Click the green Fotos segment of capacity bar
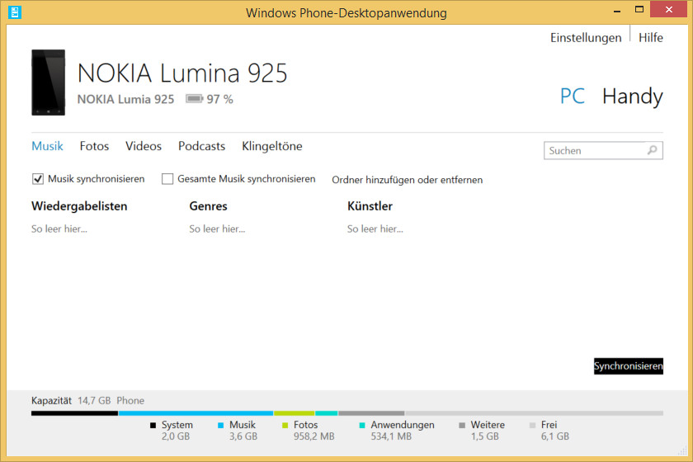Screen dimensions: 693x462 [x=294, y=413]
